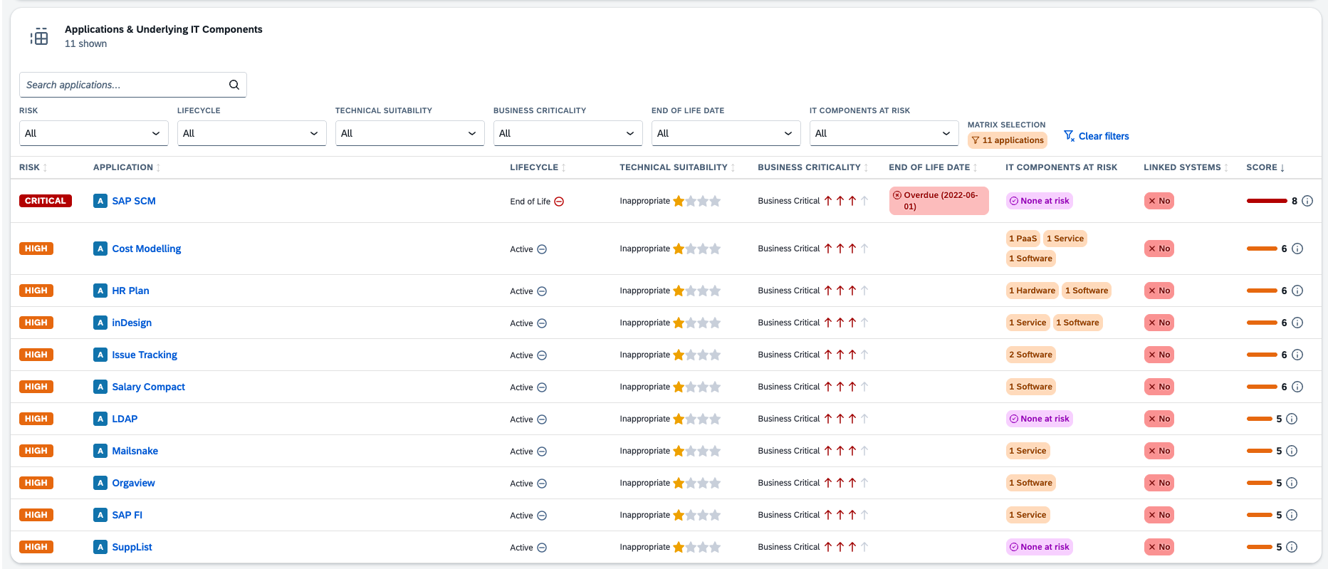Click score bar for SAP SCM
The image size is (1328, 569).
pos(1267,201)
